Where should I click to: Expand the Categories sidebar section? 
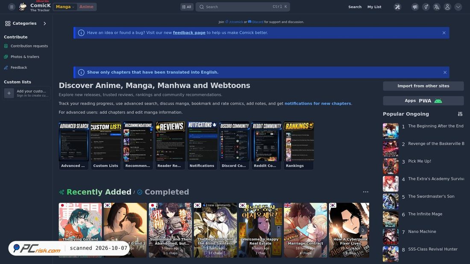click(26, 23)
